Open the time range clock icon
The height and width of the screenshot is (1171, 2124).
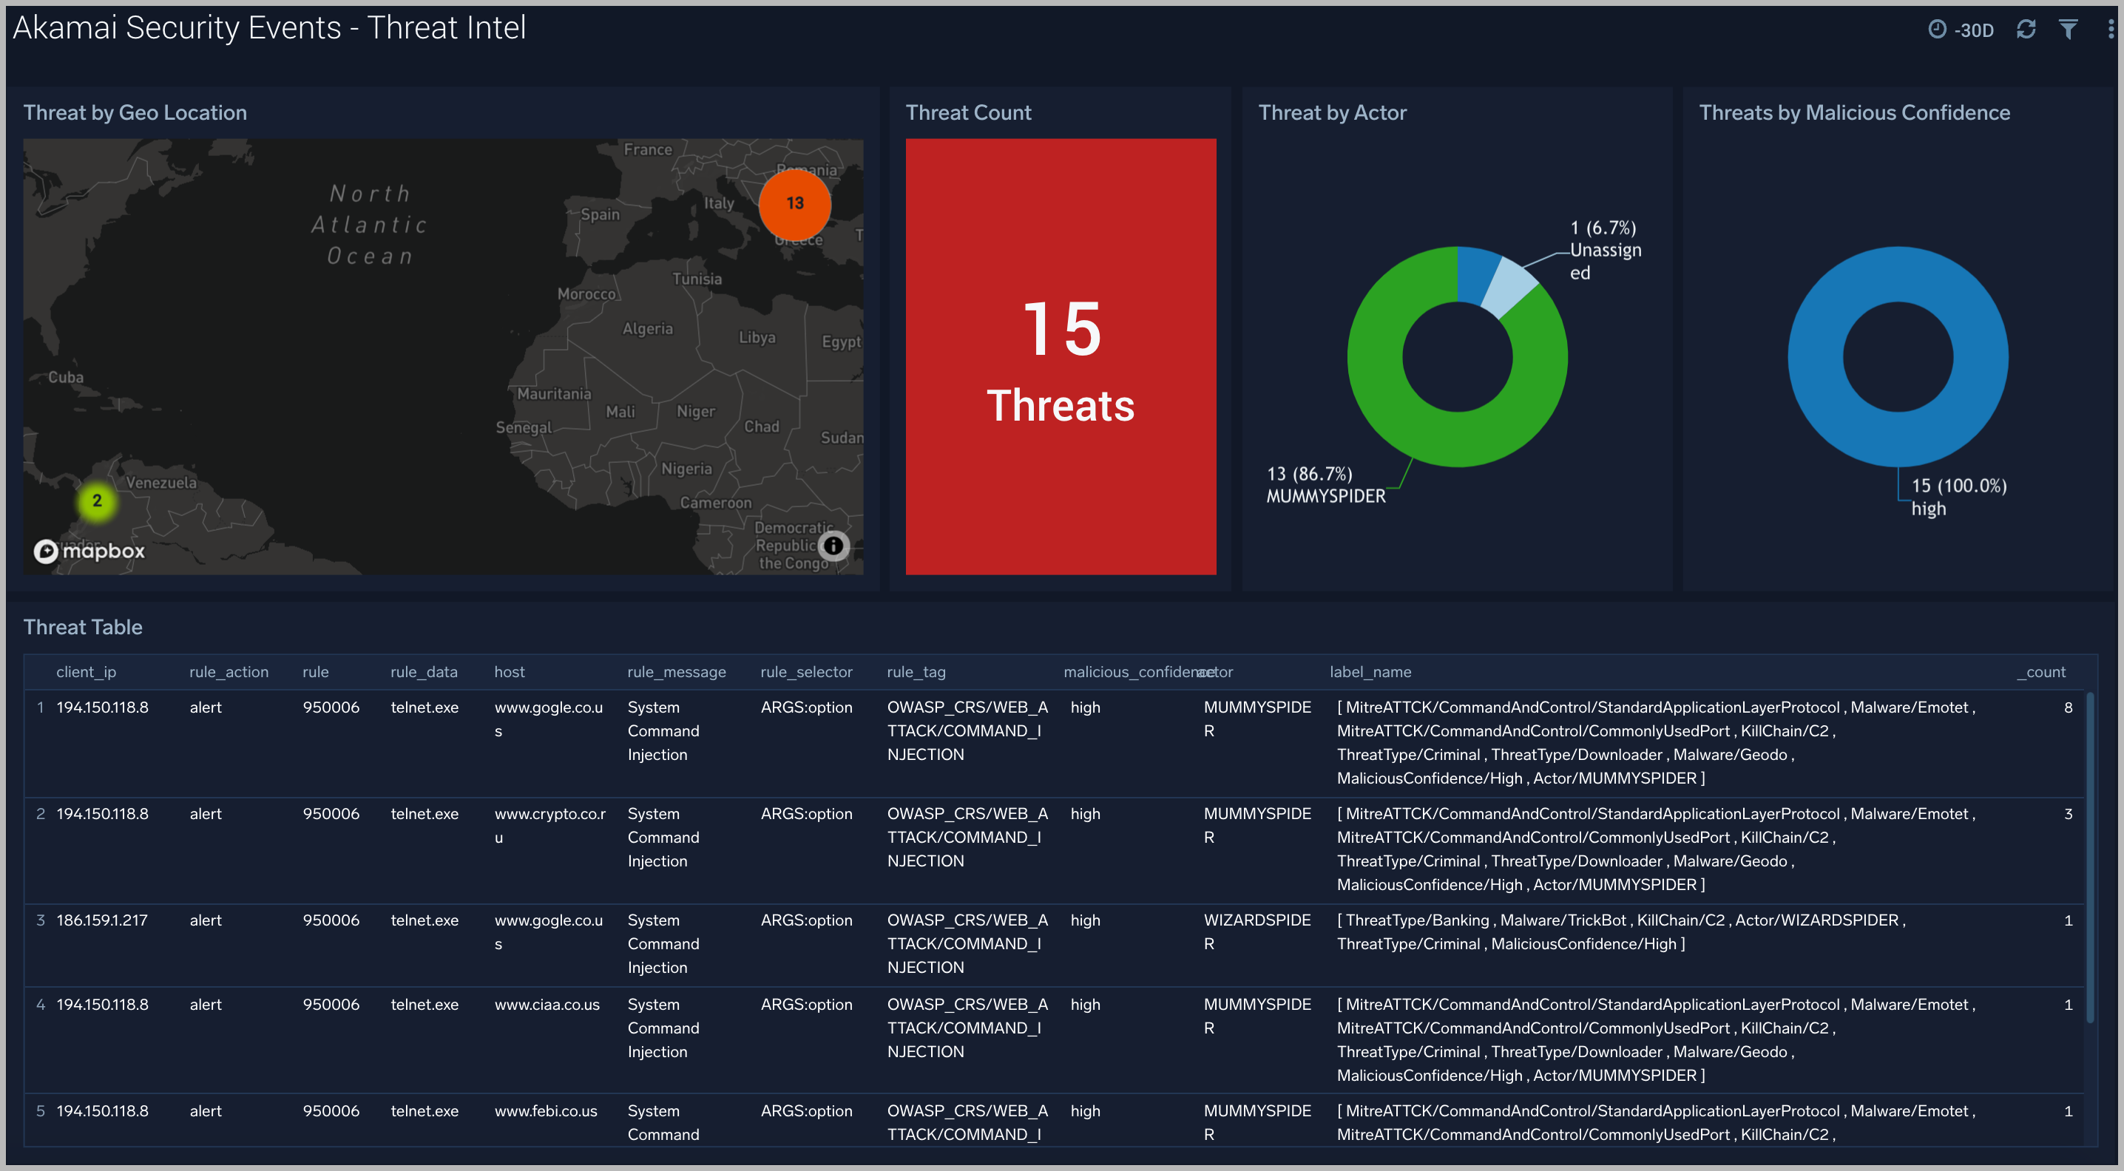(1939, 29)
